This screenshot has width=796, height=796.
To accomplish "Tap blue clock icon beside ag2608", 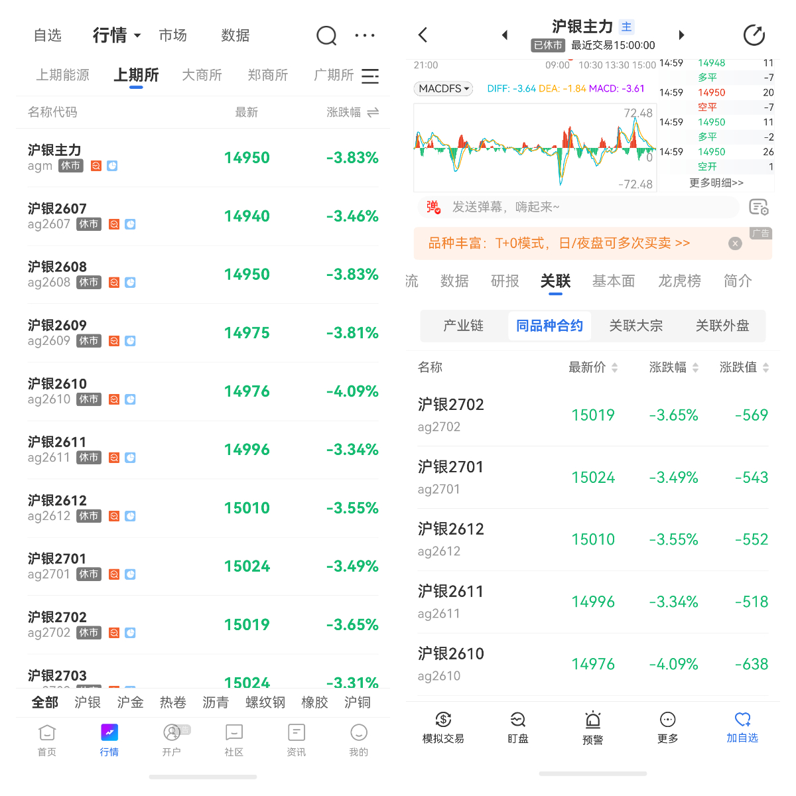I will click(x=131, y=283).
